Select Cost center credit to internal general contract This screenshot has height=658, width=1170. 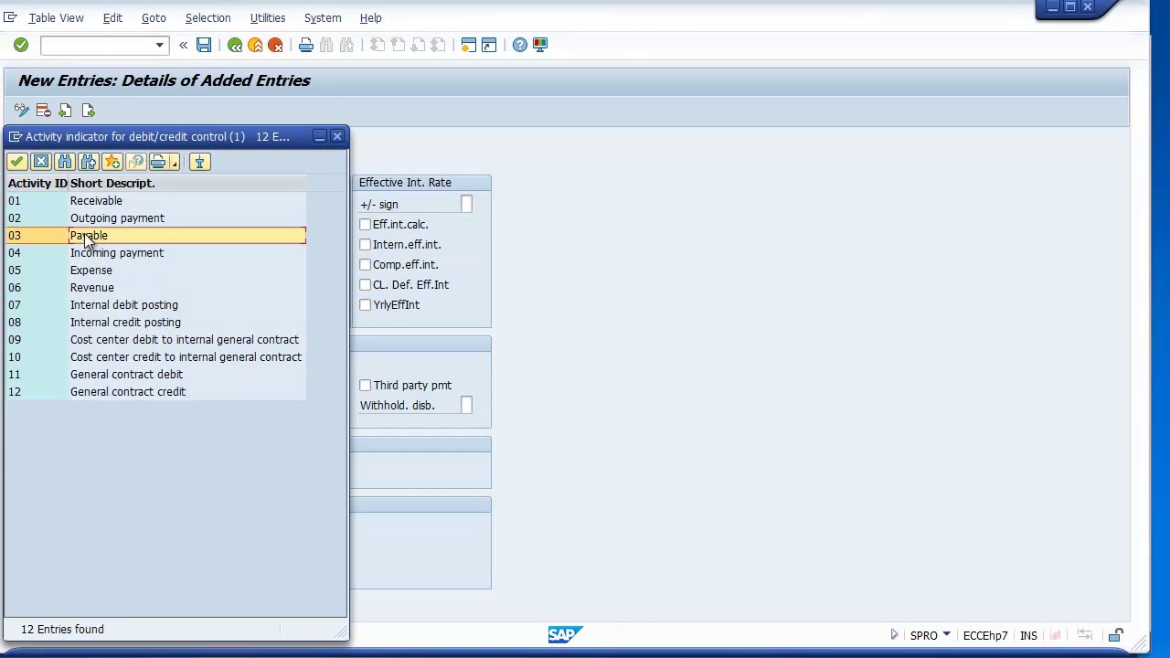click(156, 357)
